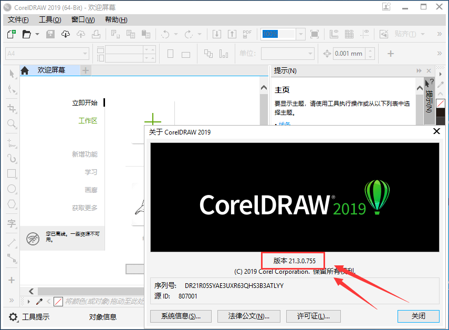Open the 工具(O) menu
Viewport: 449px width, 330px height.
[x=50, y=20]
